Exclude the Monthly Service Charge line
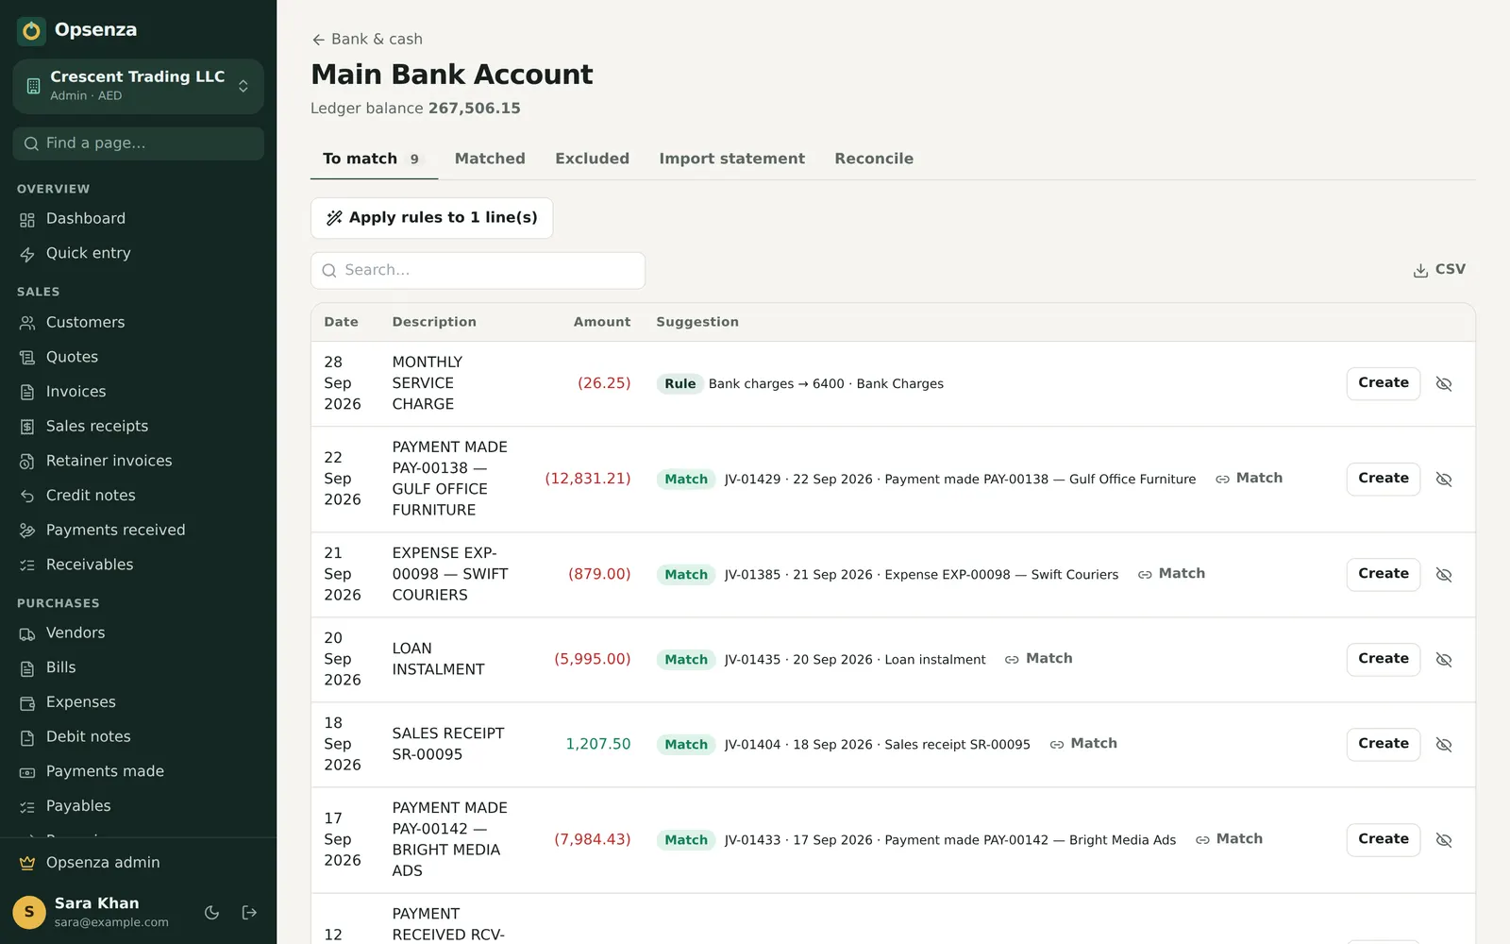Viewport: 1510px width, 944px height. 1444,384
